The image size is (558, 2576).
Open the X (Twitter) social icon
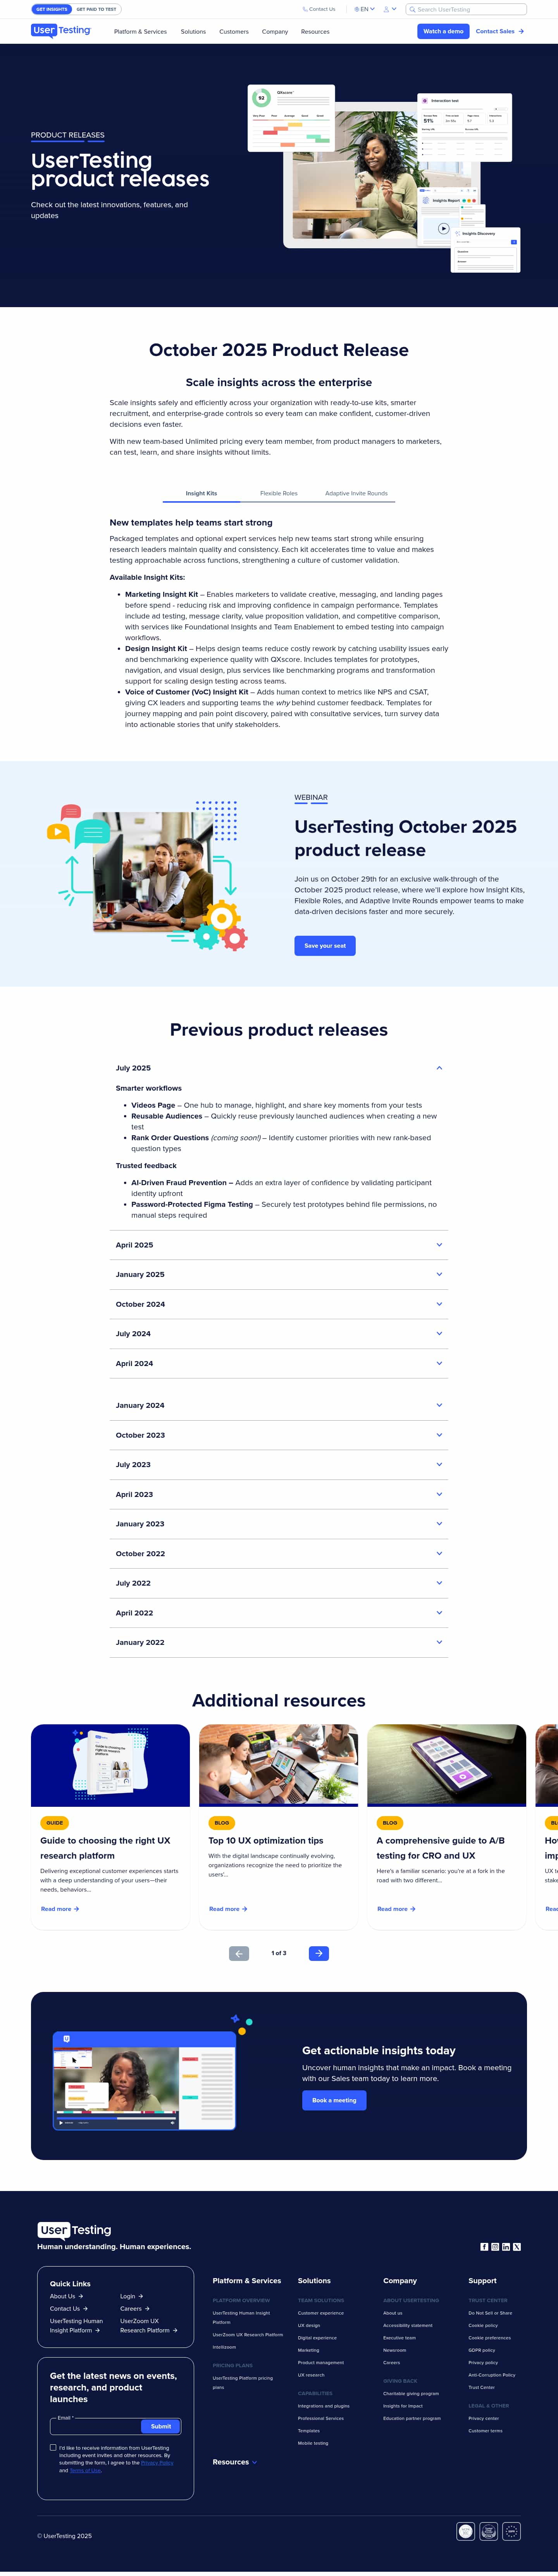point(517,2247)
